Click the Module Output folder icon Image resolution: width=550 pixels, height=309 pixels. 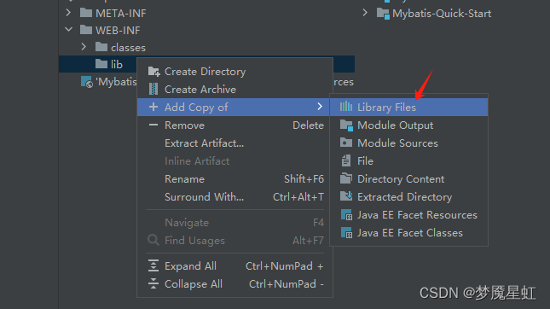[x=346, y=125]
